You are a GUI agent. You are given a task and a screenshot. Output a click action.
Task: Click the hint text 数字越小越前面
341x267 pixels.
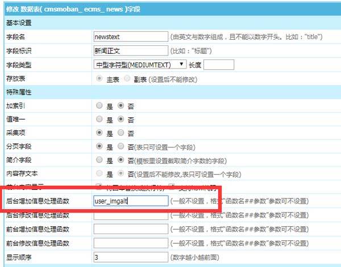[194, 257]
